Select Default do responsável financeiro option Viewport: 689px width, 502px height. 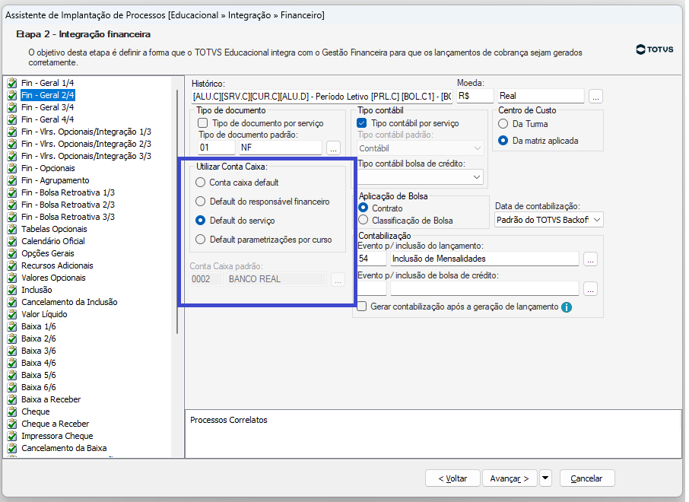[200, 202]
